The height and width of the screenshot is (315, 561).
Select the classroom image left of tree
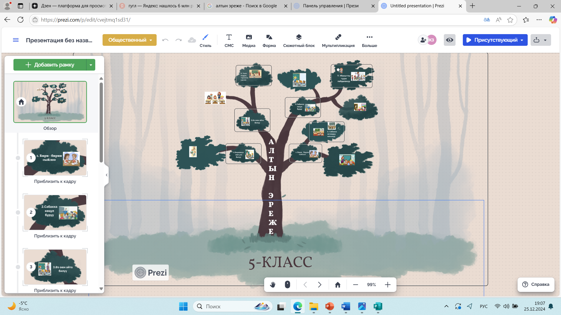point(215,98)
